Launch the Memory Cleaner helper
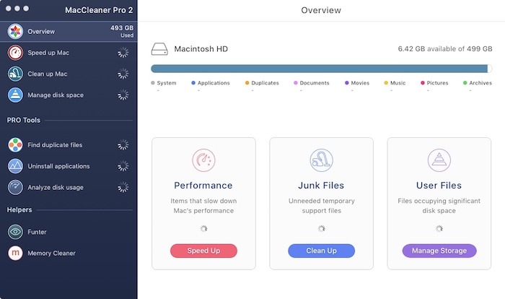The image size is (505, 299). tap(69, 253)
